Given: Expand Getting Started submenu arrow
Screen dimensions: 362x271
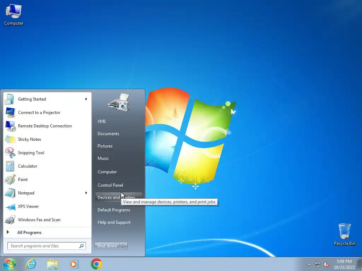Looking at the screenshot, I should point(86,99).
